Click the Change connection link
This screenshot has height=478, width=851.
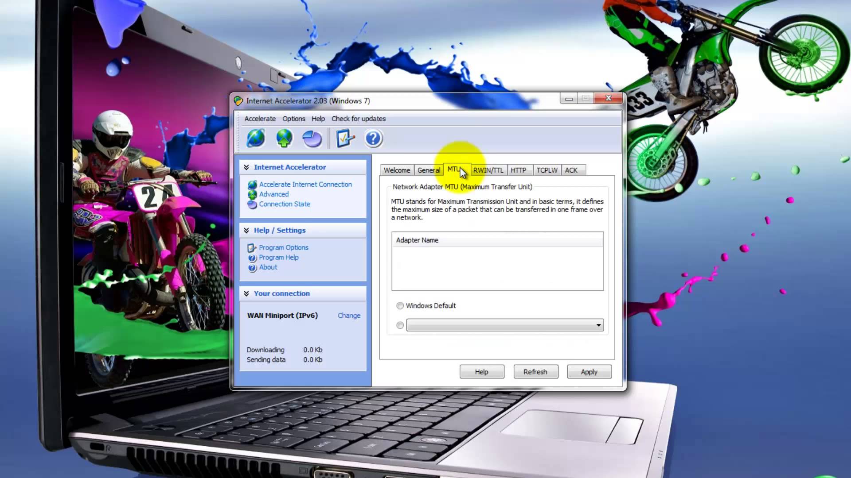(x=349, y=316)
